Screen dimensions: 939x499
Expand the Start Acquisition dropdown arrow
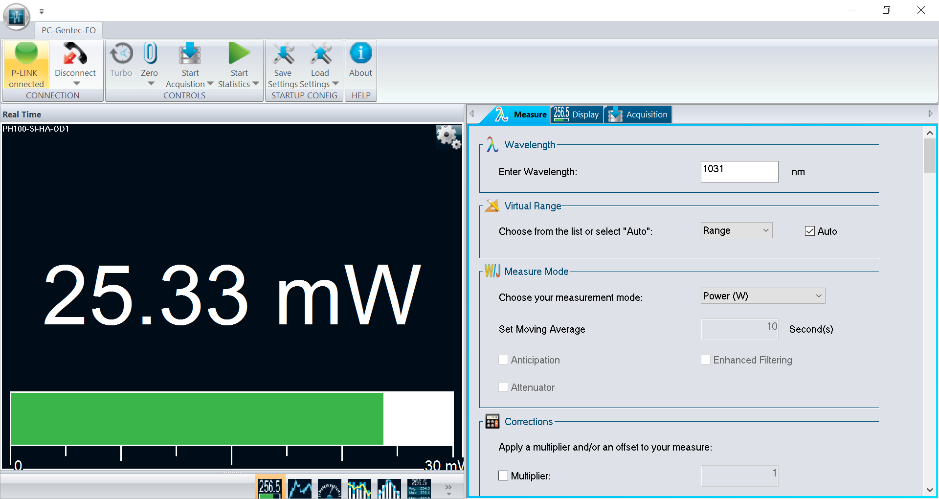pyautogui.click(x=210, y=84)
